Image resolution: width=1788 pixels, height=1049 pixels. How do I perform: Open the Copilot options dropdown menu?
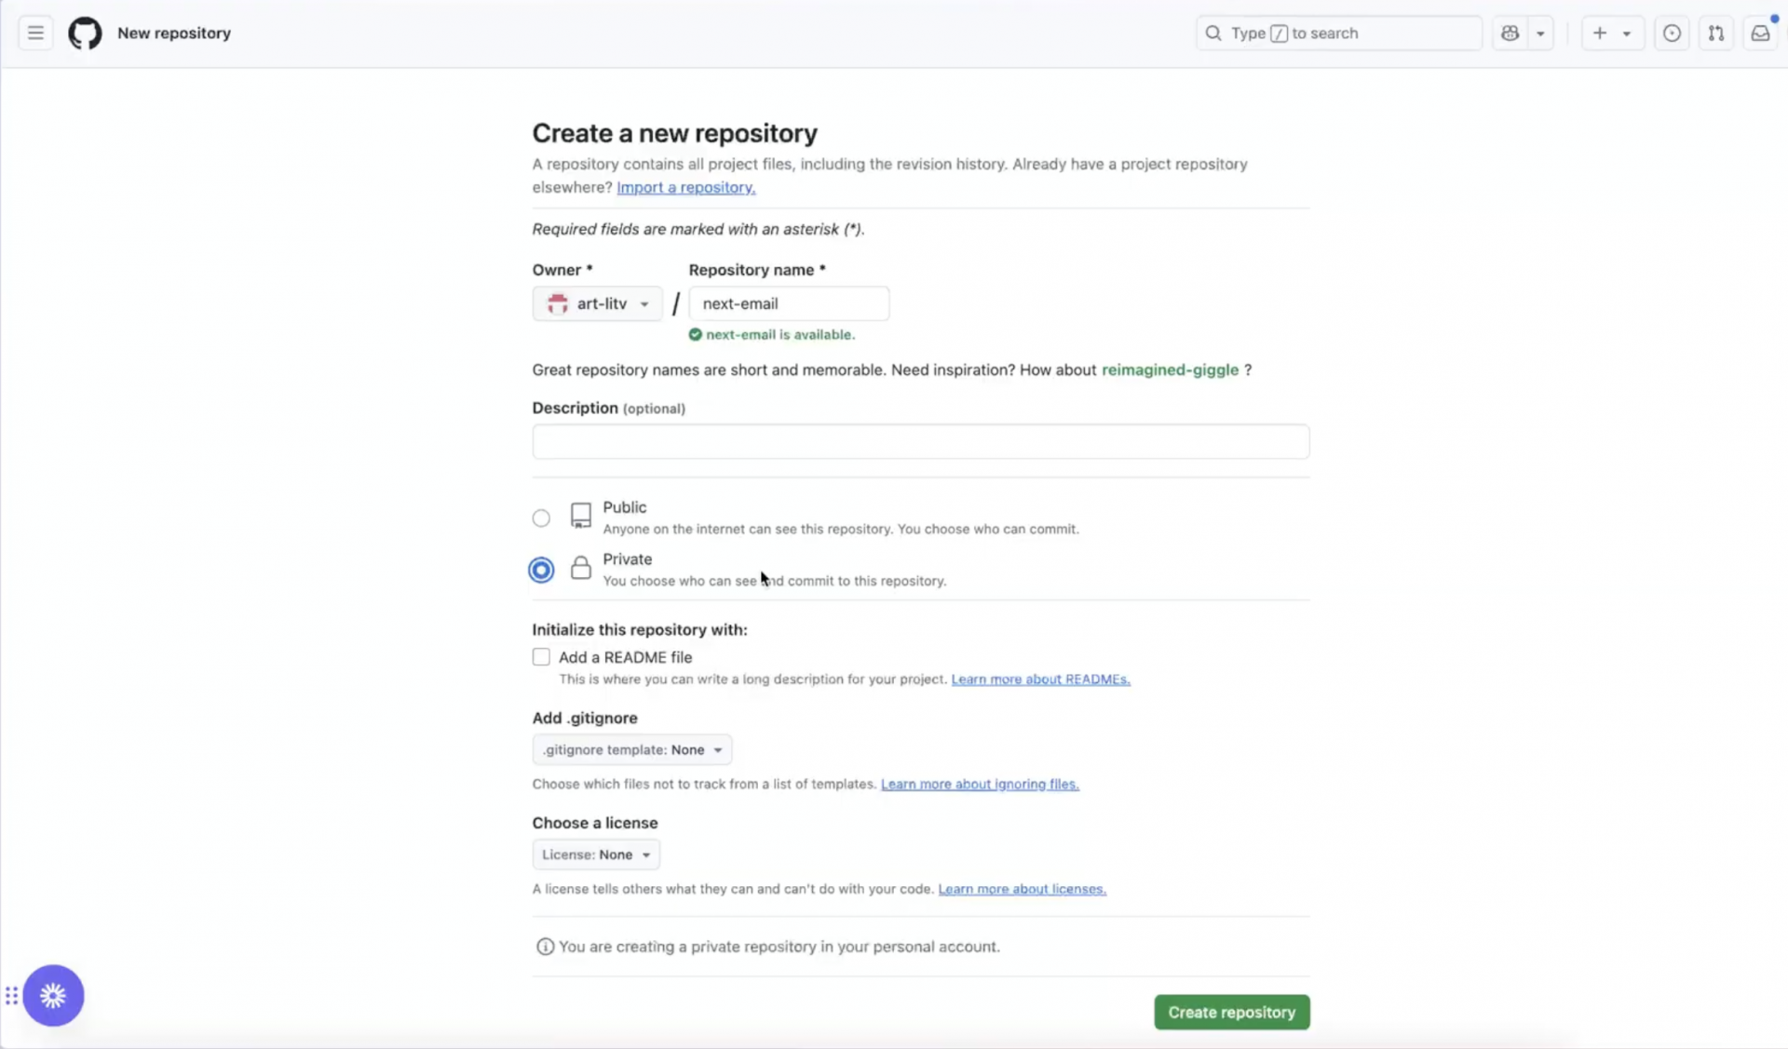[1541, 33]
